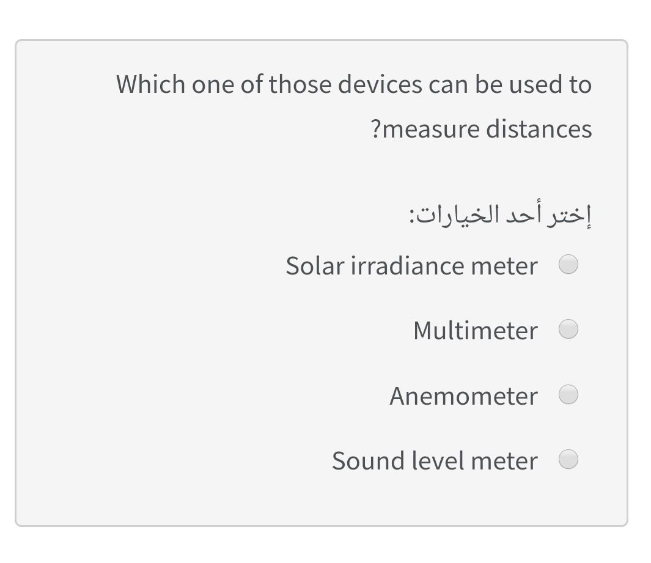Viewport: 651px width, 563px height.
Task: Choose the Anemometer radio button
Action: tap(568, 394)
